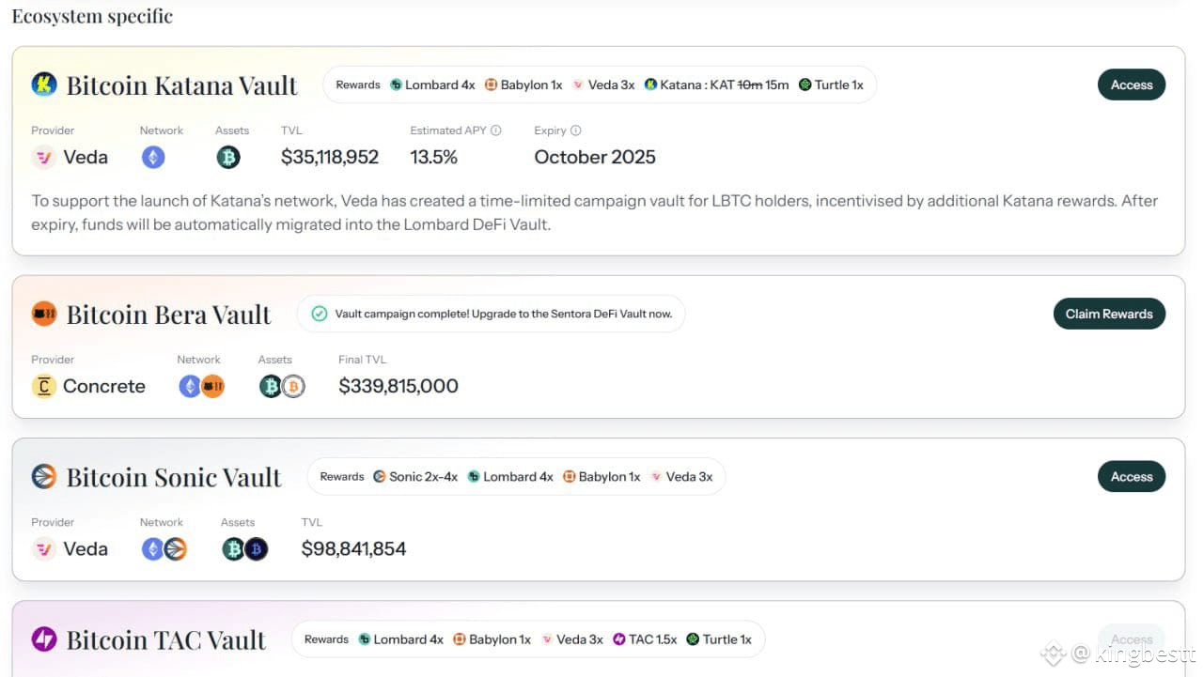Click the Rewards label in TAC Vault

point(327,639)
